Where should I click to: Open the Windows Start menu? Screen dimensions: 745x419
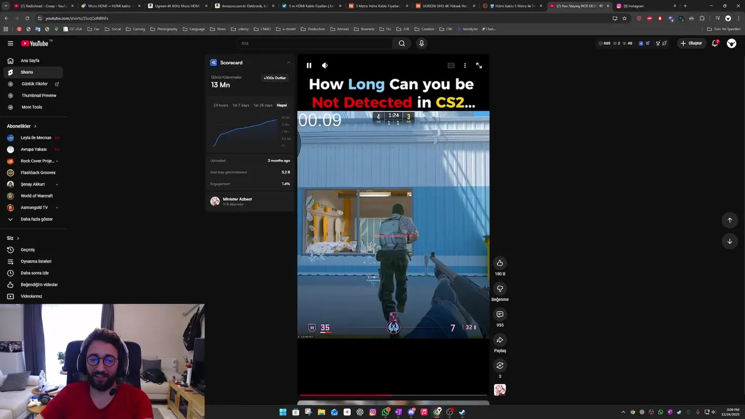pos(283,412)
